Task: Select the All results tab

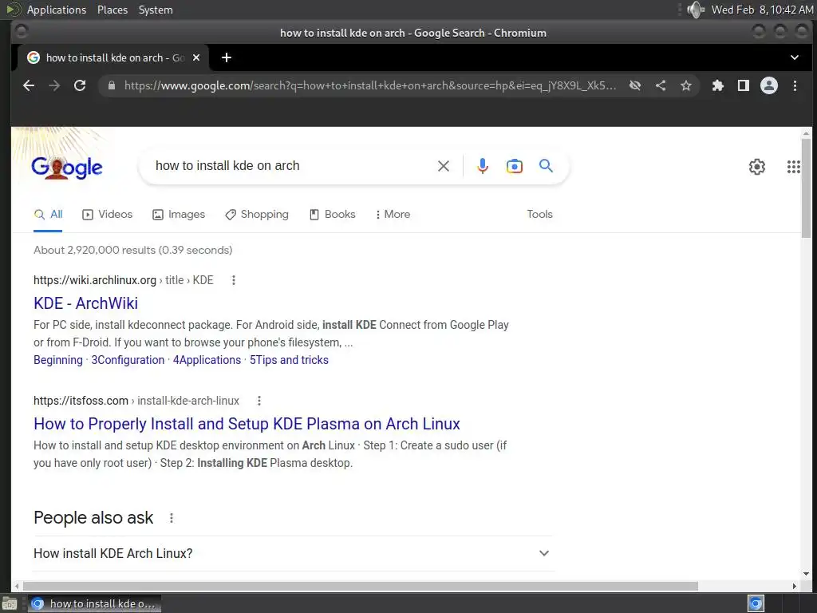Action: (x=48, y=214)
